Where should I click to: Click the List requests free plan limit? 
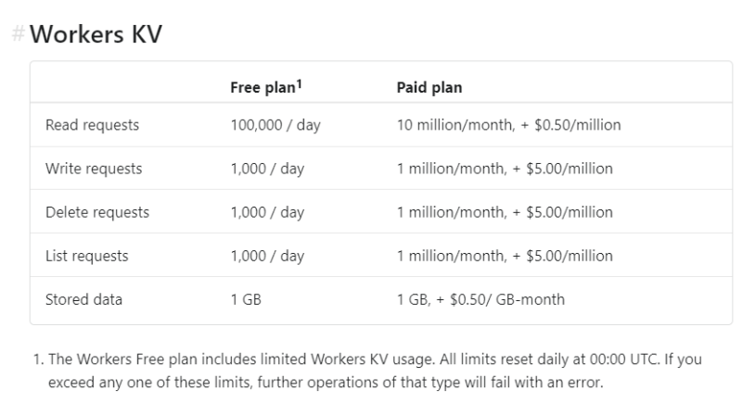pyautogui.click(x=267, y=256)
